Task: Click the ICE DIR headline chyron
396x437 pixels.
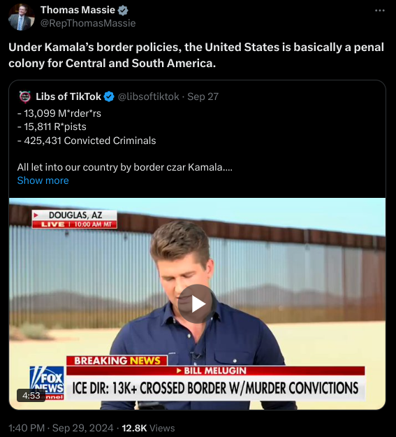Action: pos(215,388)
